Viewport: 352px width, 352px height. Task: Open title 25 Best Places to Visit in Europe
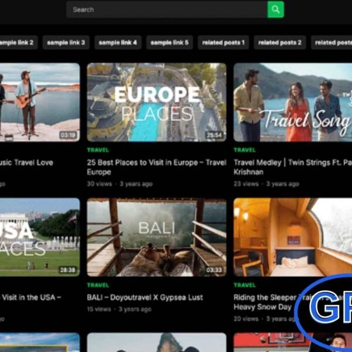pos(157,167)
